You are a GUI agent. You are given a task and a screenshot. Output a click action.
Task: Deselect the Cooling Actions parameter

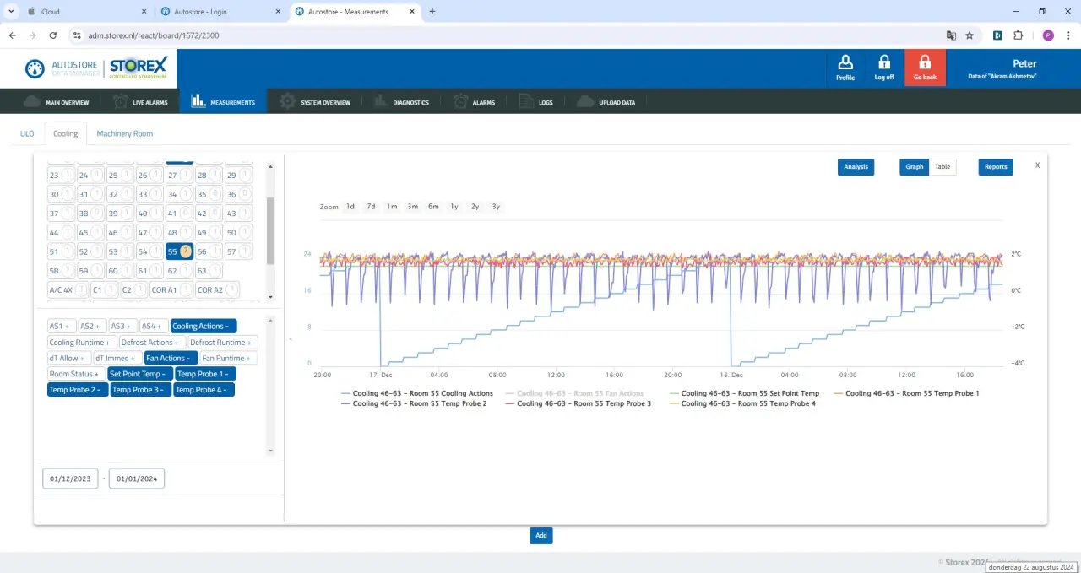click(x=204, y=327)
